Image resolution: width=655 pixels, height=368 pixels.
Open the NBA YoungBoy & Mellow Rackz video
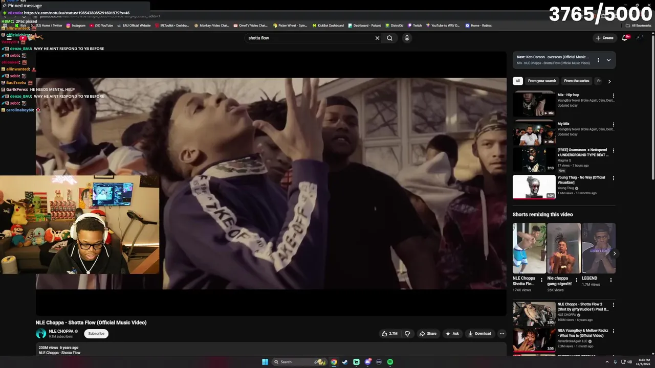coord(583,333)
